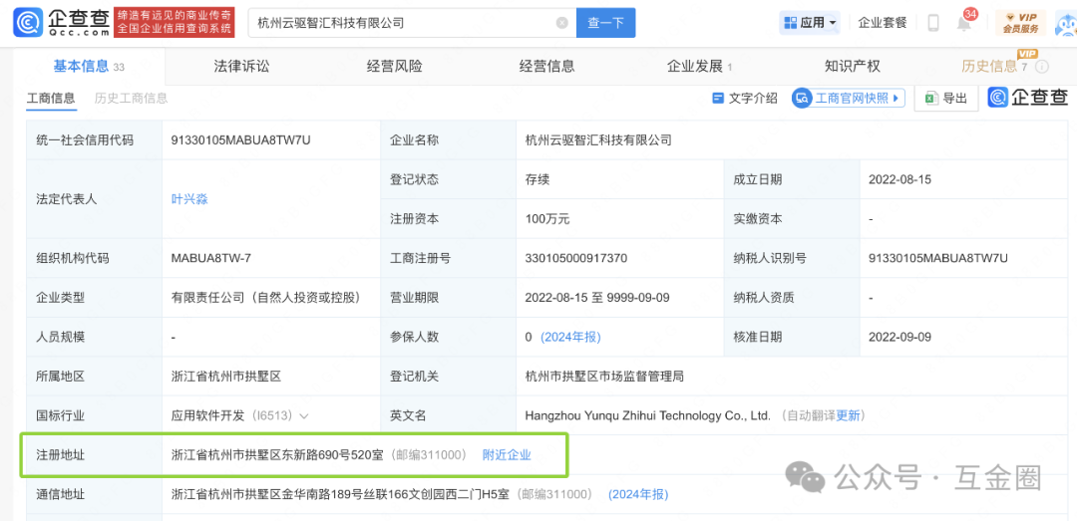
Task: Open the mobile phone app icon
Action: click(933, 23)
